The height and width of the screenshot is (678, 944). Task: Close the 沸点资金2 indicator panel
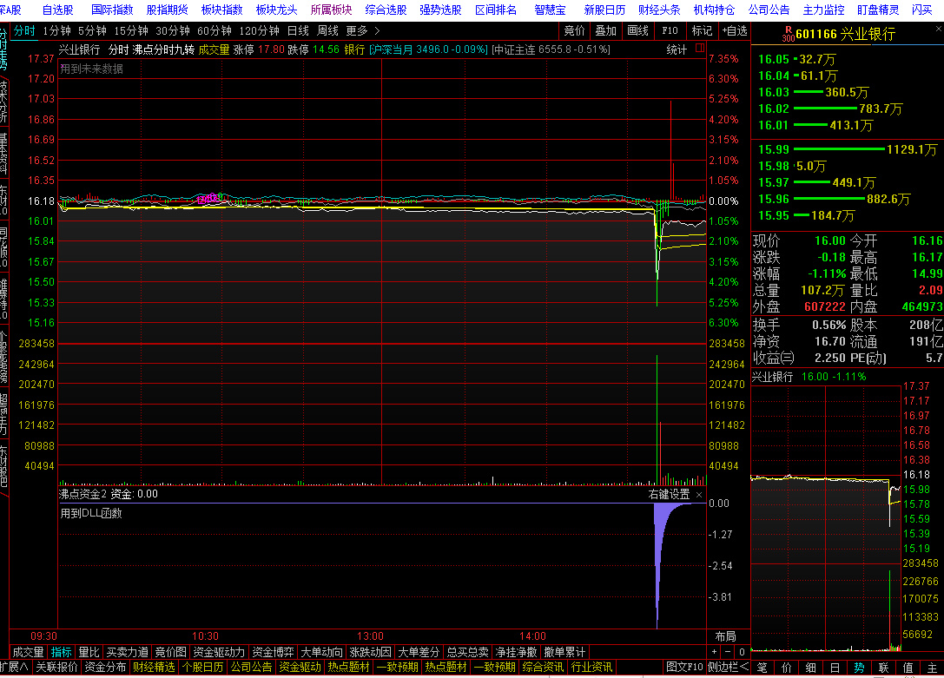[699, 494]
